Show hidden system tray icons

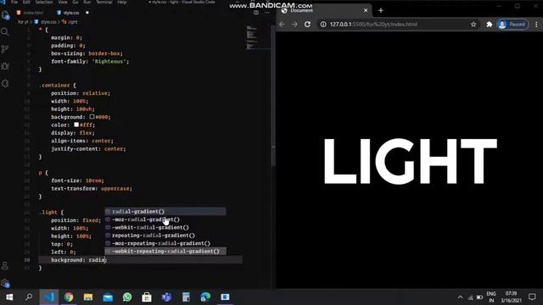(460, 297)
